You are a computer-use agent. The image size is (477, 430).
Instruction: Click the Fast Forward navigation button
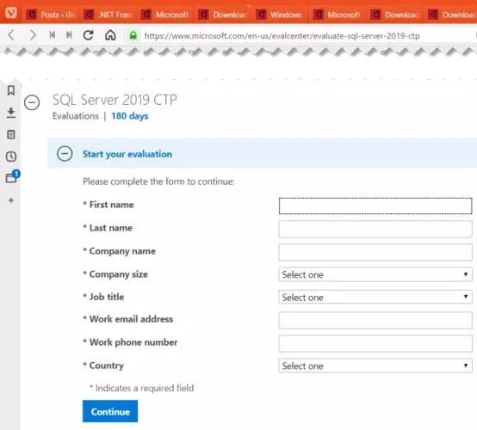coord(70,35)
